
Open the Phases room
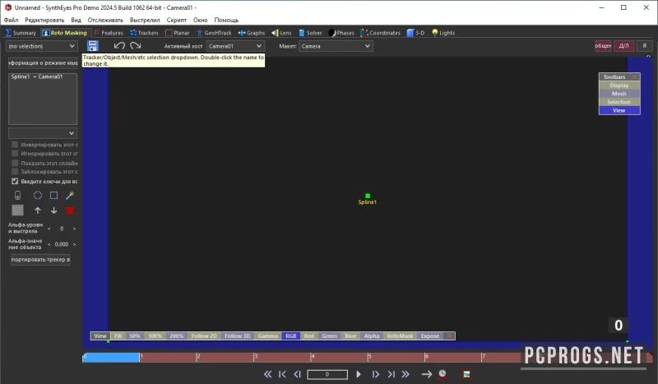coord(341,33)
